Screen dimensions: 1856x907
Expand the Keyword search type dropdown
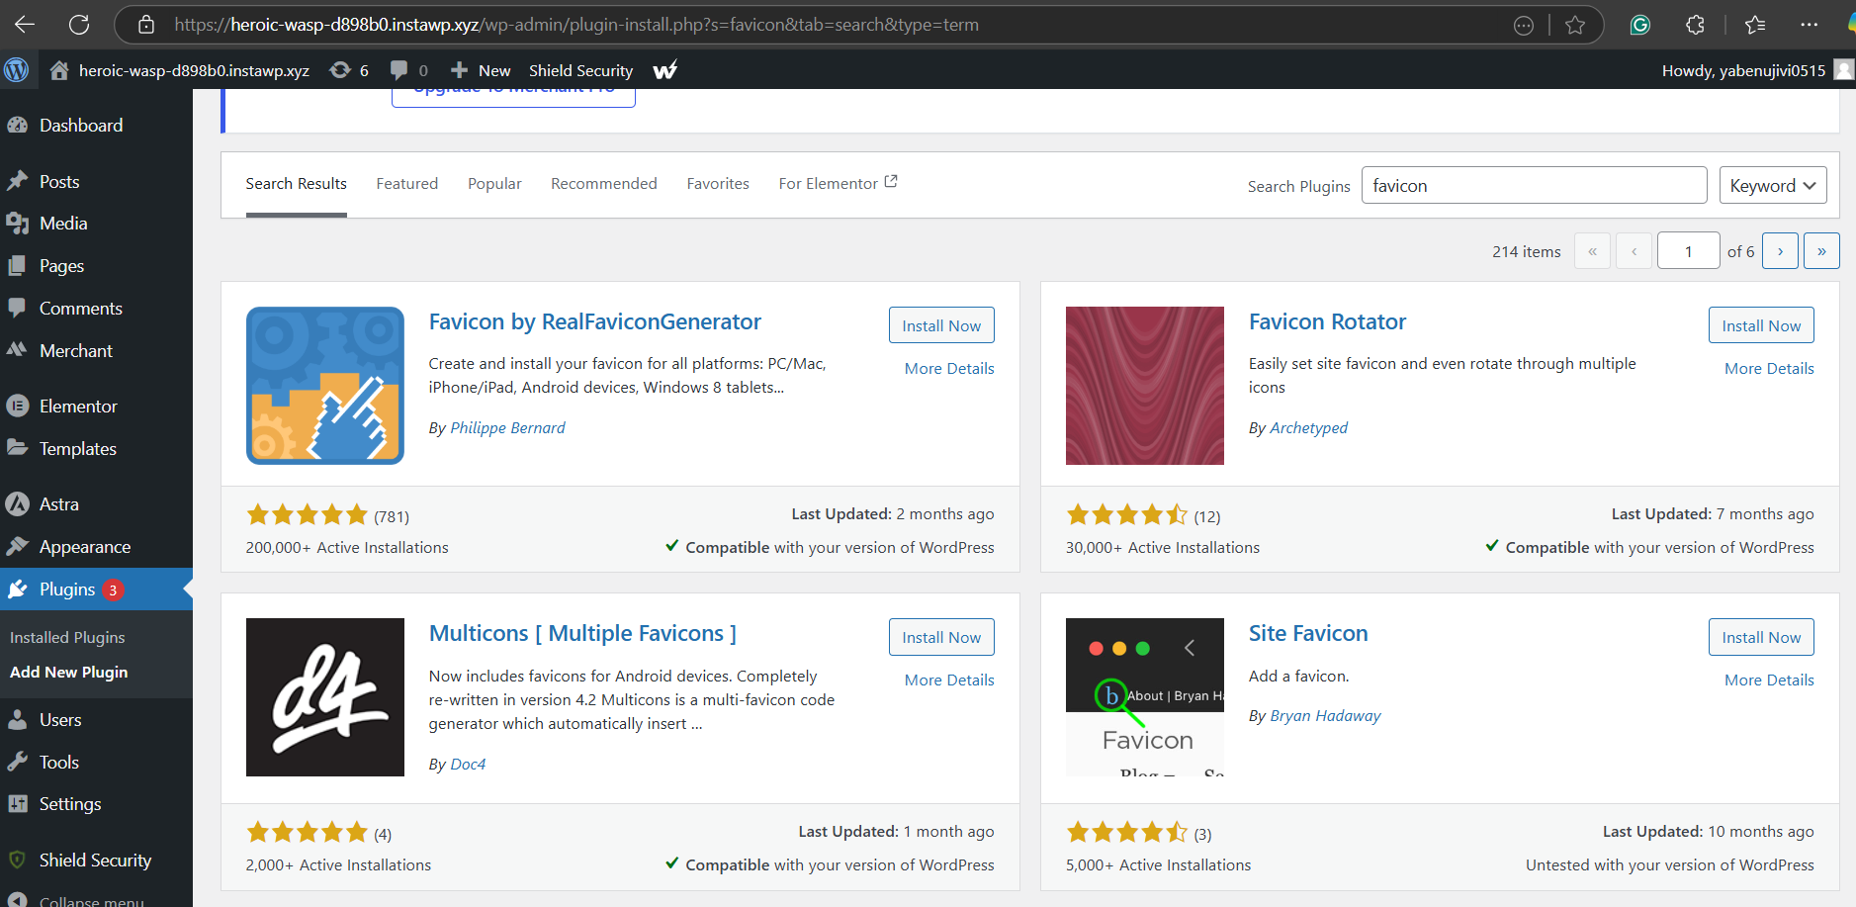(1773, 186)
